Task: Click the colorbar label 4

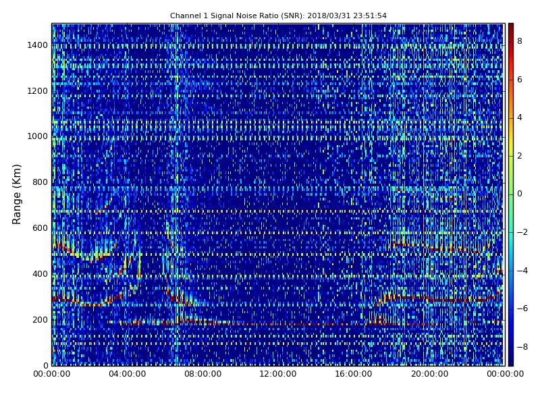Action: [x=520, y=117]
